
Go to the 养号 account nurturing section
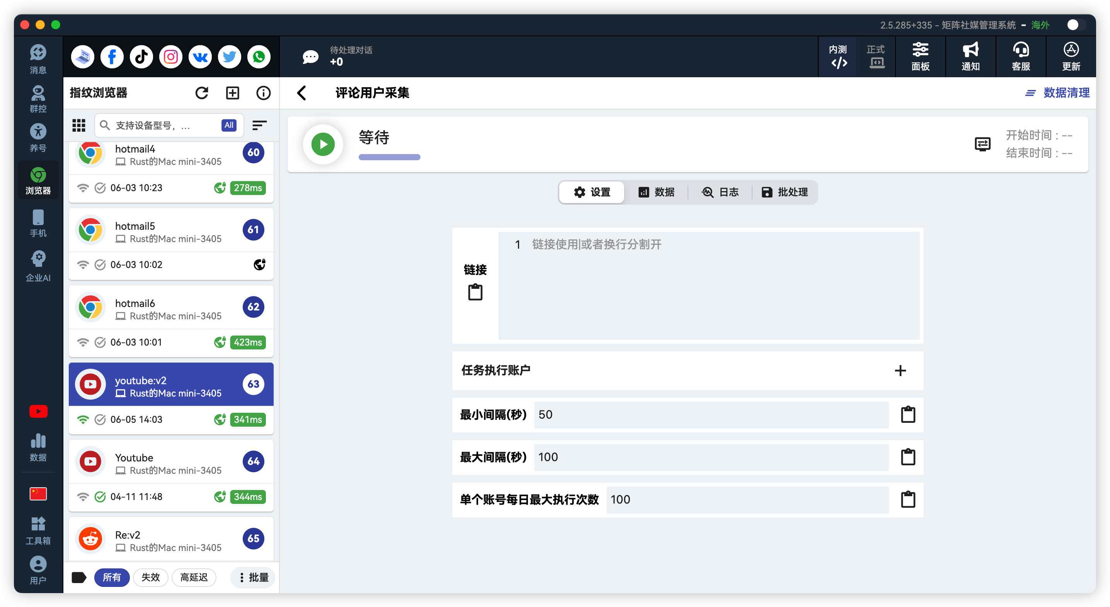pos(38,138)
